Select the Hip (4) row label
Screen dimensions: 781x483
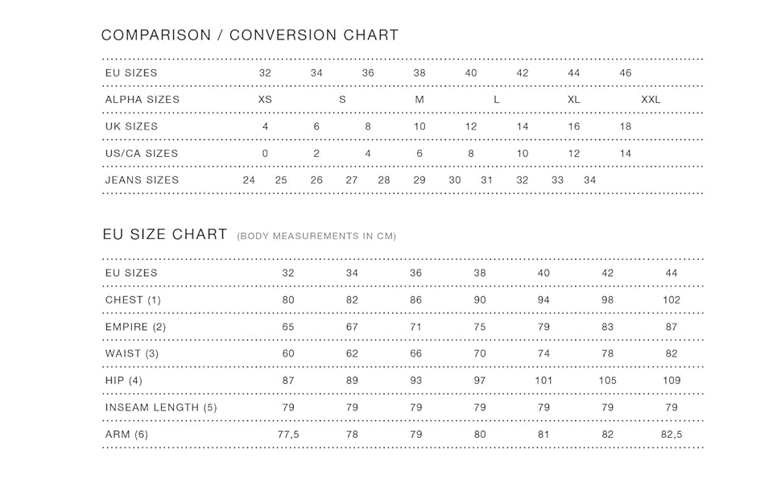(x=123, y=381)
